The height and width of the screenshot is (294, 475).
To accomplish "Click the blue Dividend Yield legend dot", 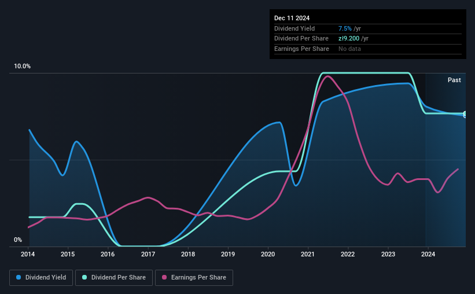I will [19, 277].
